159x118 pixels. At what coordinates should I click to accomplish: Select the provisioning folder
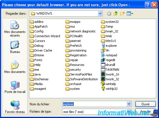[76, 50]
